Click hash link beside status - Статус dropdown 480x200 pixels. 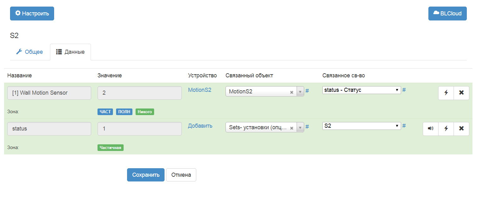404,90
